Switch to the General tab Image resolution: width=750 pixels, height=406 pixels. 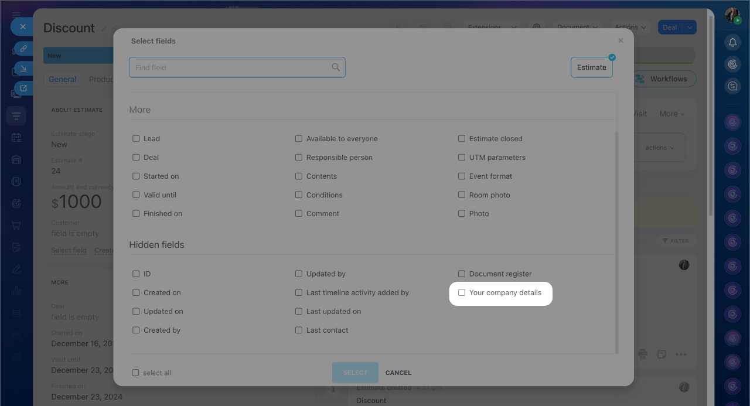pyautogui.click(x=63, y=79)
